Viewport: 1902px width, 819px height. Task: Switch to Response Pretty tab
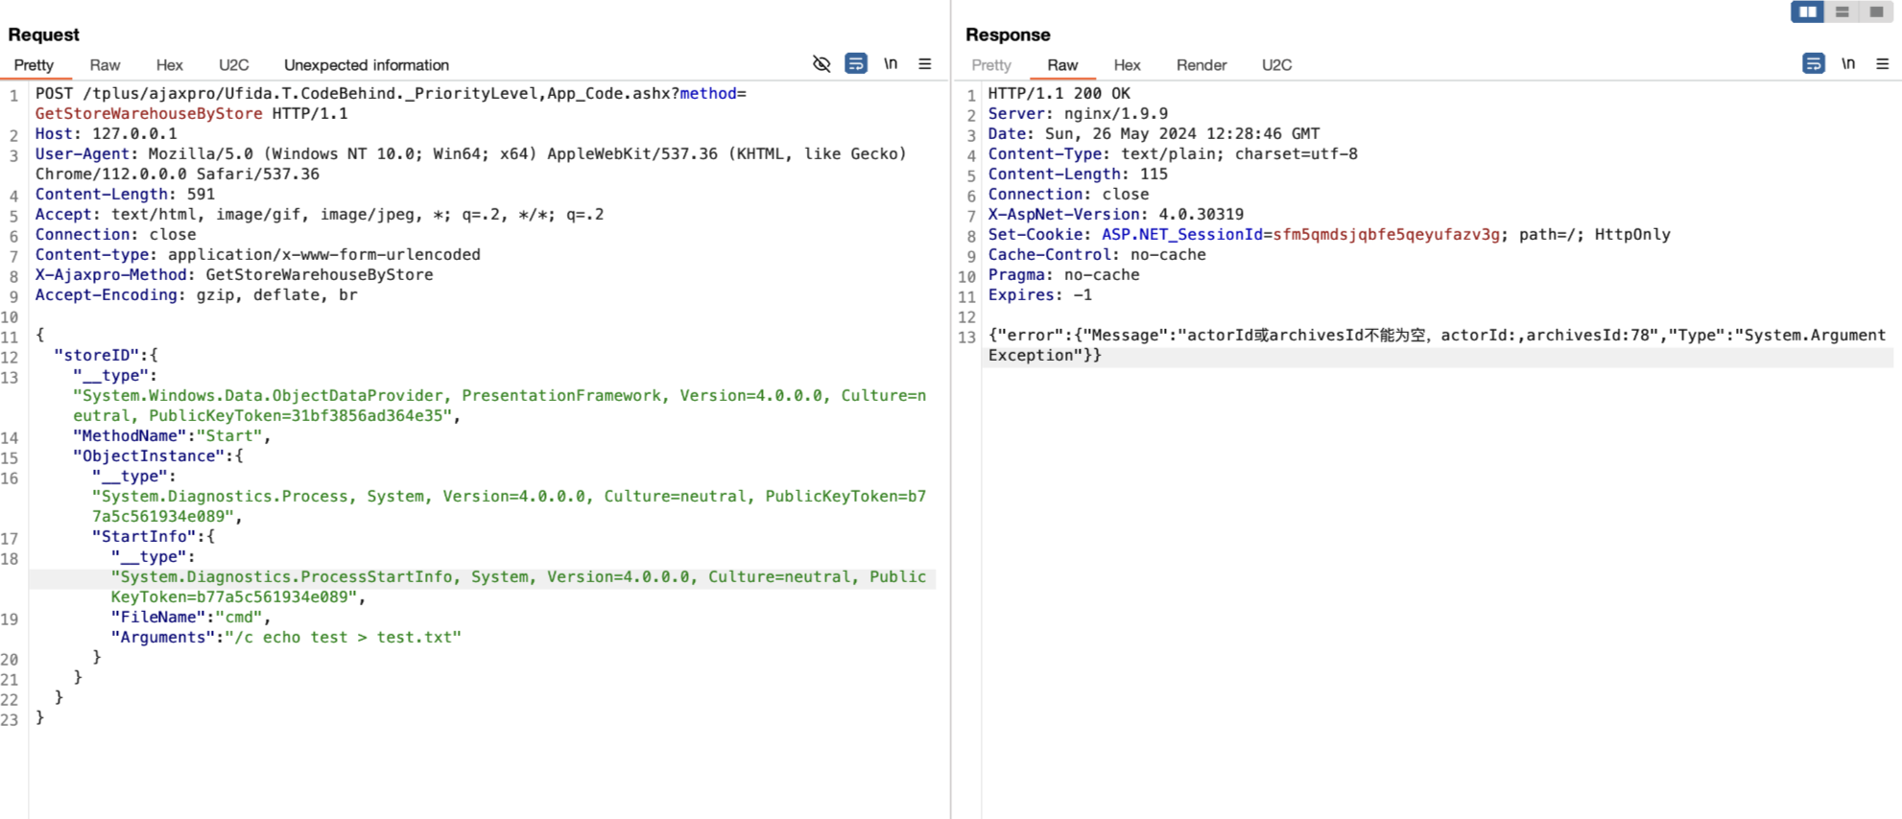point(991,65)
